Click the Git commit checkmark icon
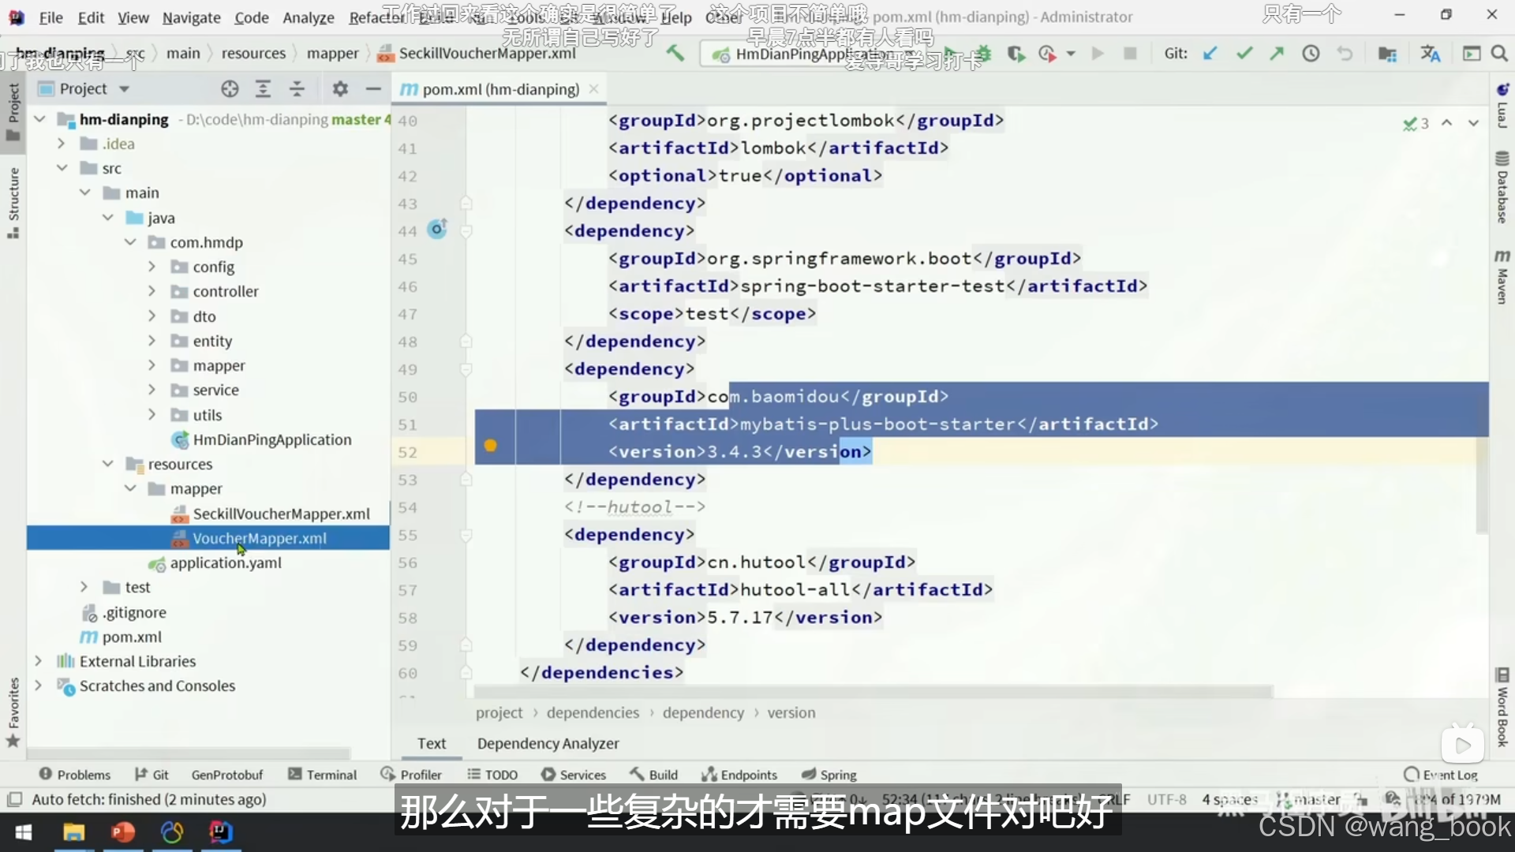Viewport: 1515px width, 852px height. tap(1244, 54)
